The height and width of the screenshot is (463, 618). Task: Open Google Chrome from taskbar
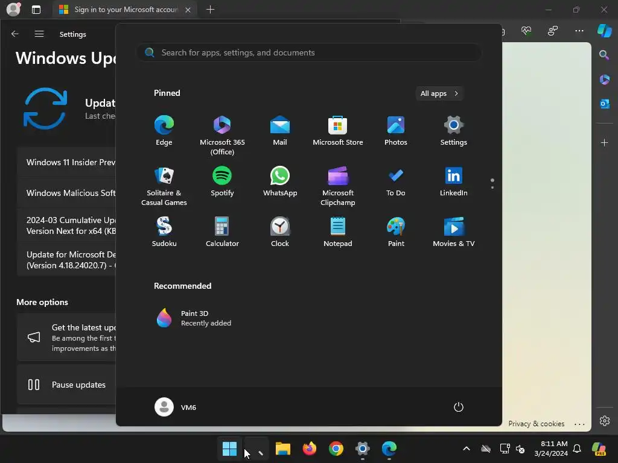336,449
